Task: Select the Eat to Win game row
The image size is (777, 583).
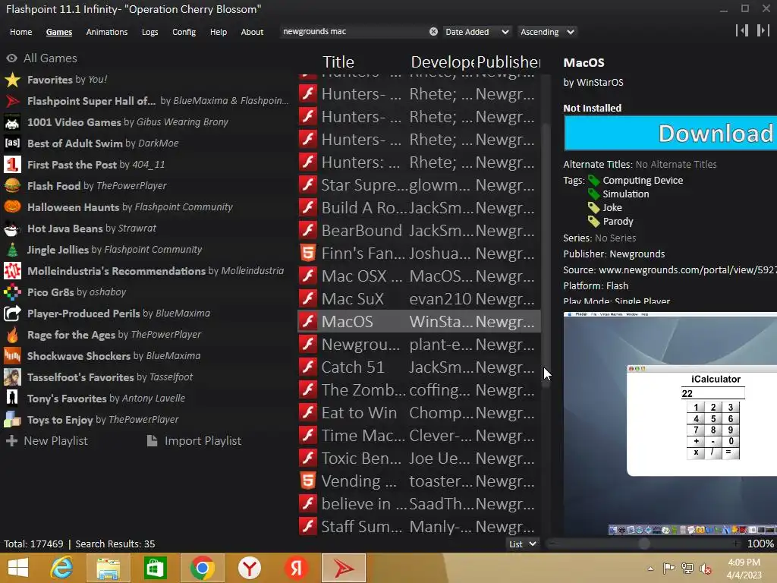Action: point(419,412)
